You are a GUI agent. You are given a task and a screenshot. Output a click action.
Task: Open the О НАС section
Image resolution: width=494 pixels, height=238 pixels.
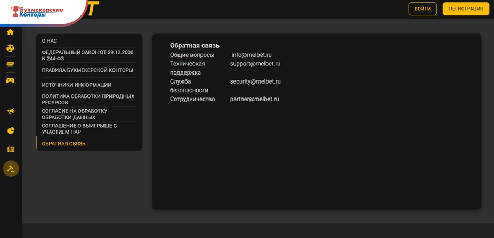point(50,41)
